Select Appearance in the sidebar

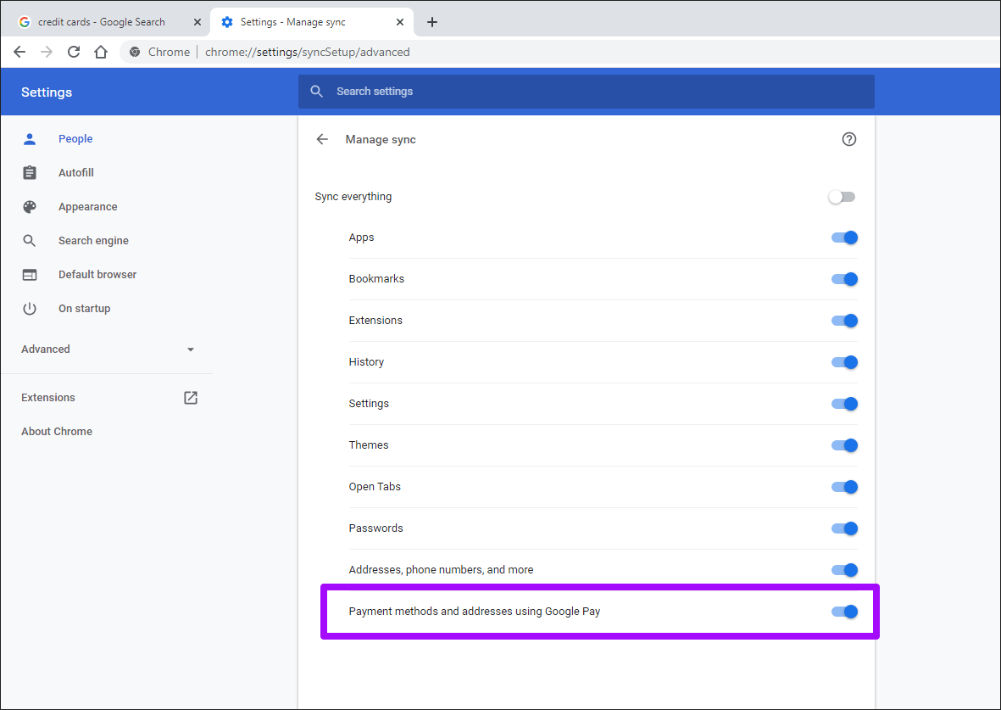coord(87,207)
